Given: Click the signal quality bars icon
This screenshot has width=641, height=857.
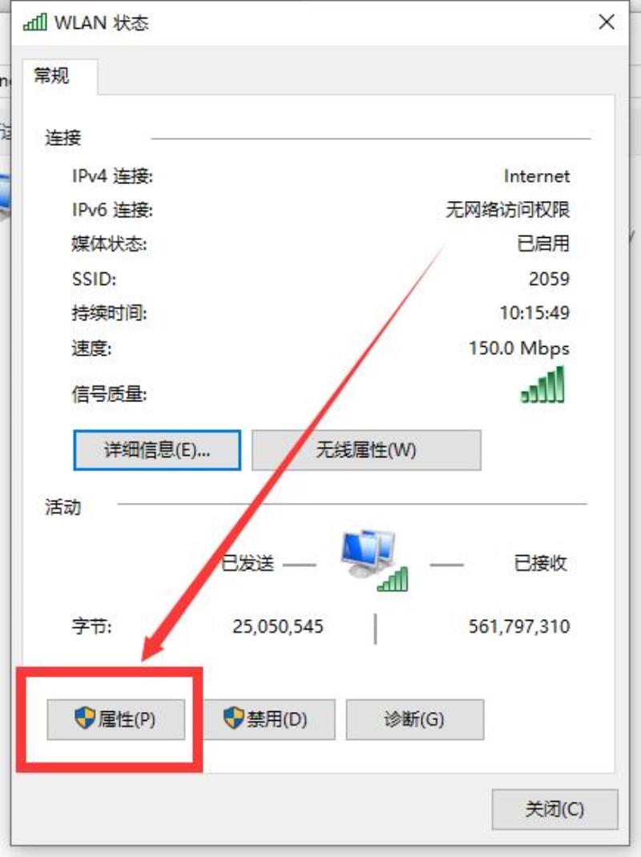Looking at the screenshot, I should click(x=542, y=384).
